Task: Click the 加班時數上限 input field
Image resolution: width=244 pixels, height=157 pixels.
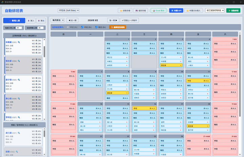Action: 41,28
